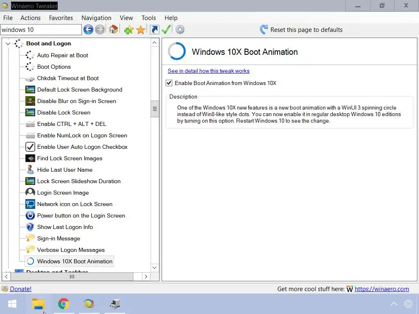The image size is (419, 314).
Task: Open the Navigation menu
Action: point(96,18)
